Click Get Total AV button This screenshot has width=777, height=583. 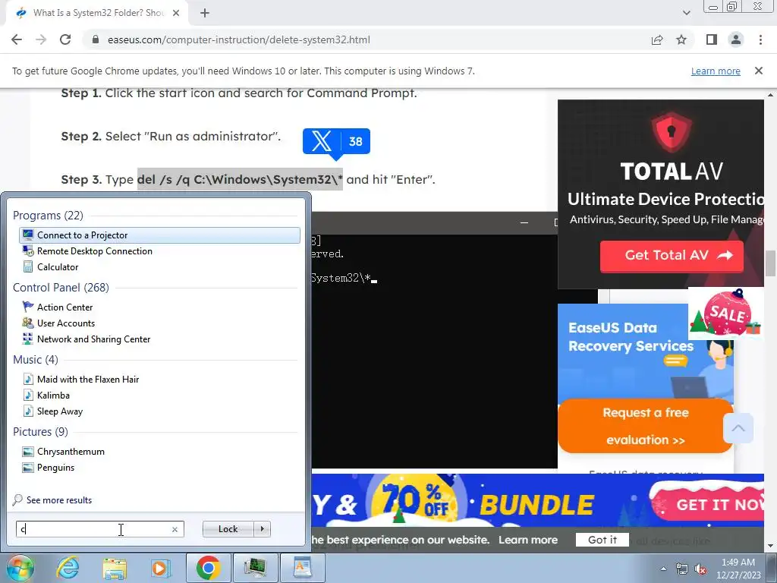point(672,256)
